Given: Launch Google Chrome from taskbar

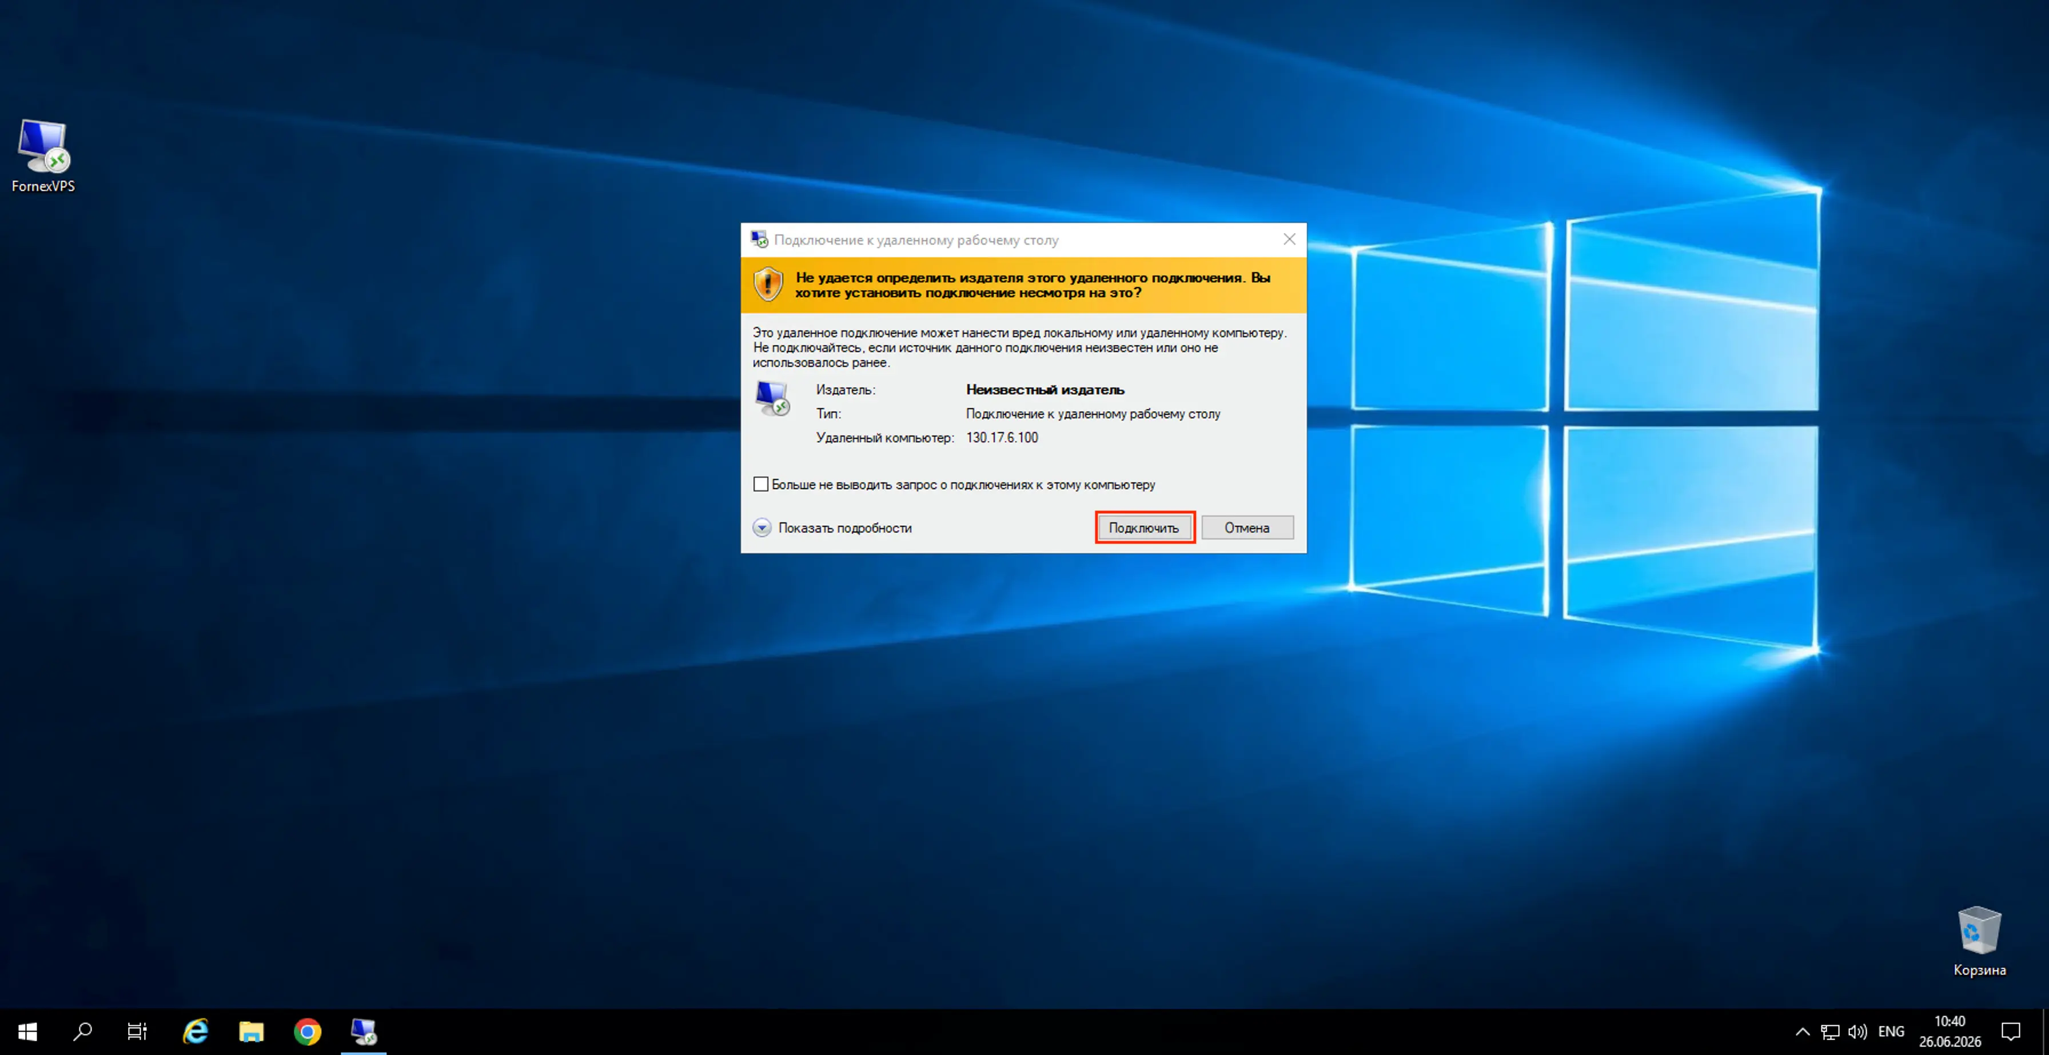Looking at the screenshot, I should pyautogui.click(x=308, y=1032).
